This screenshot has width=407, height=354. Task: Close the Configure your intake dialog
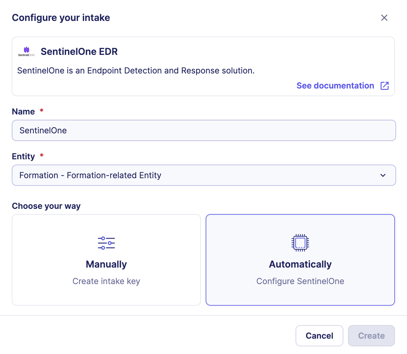pyautogui.click(x=384, y=18)
